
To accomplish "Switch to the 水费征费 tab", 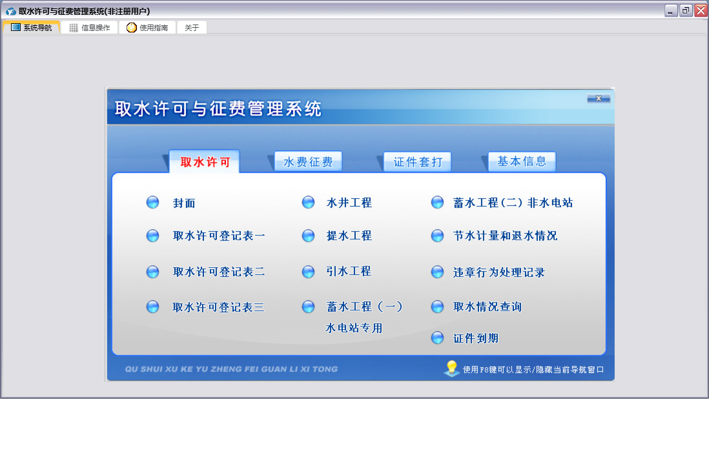I will 308,162.
